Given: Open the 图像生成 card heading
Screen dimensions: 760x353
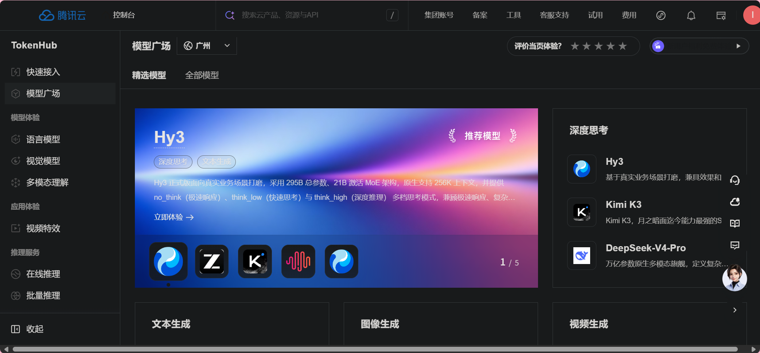Looking at the screenshot, I should point(380,324).
